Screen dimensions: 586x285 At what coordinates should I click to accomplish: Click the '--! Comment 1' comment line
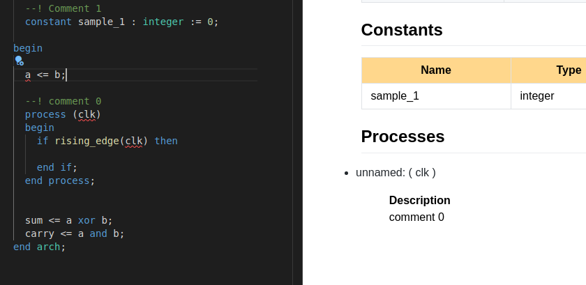(x=63, y=8)
